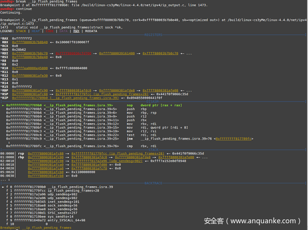Click the nop instruction at isra.39
Image resolution: width=308 pixels, height=230 pixels.
tap(129, 105)
